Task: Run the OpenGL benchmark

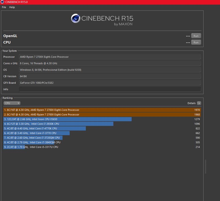Action: [x=196, y=36]
